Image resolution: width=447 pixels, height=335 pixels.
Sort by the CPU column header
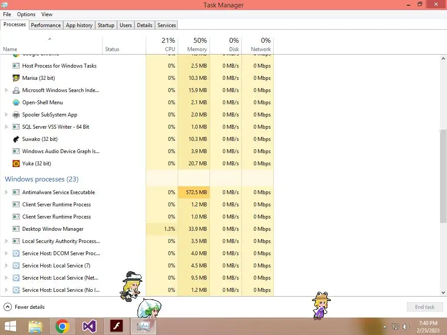[162, 45]
